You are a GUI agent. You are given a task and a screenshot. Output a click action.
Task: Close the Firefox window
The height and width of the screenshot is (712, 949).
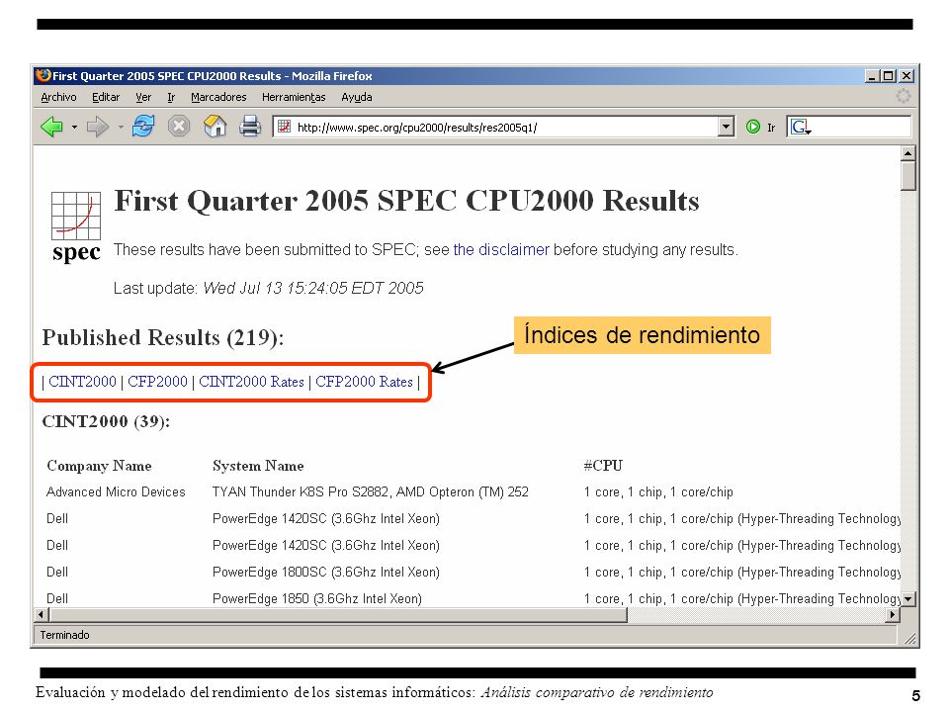coord(906,76)
